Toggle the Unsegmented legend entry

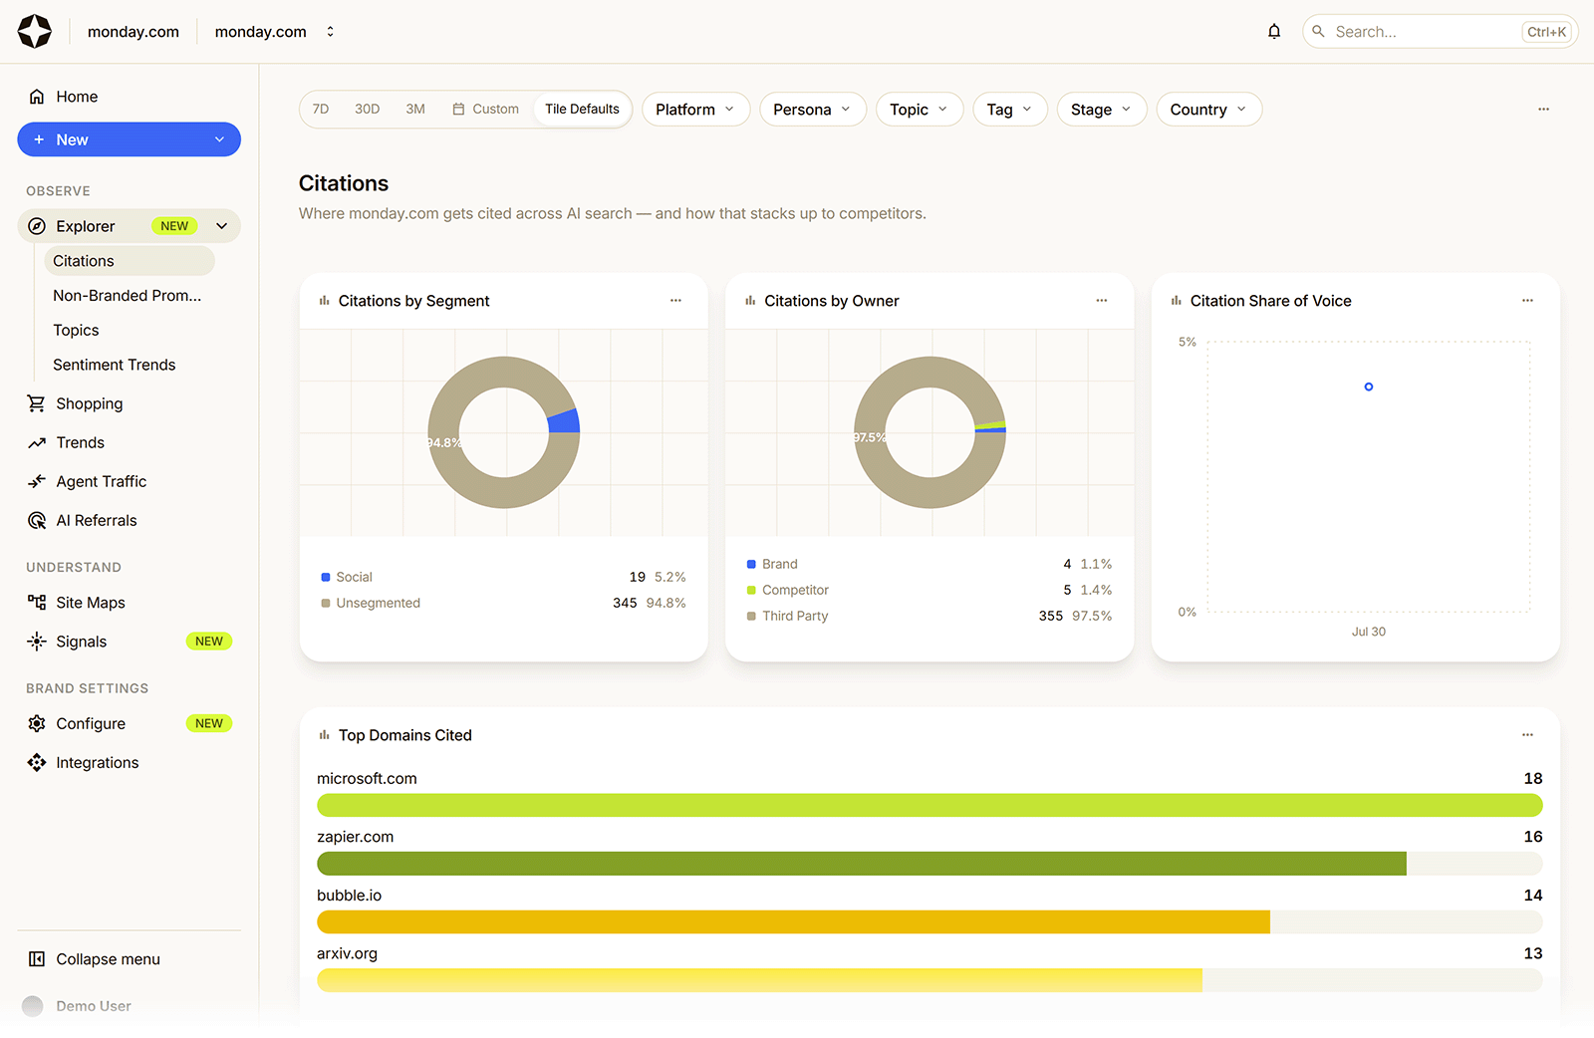click(371, 603)
